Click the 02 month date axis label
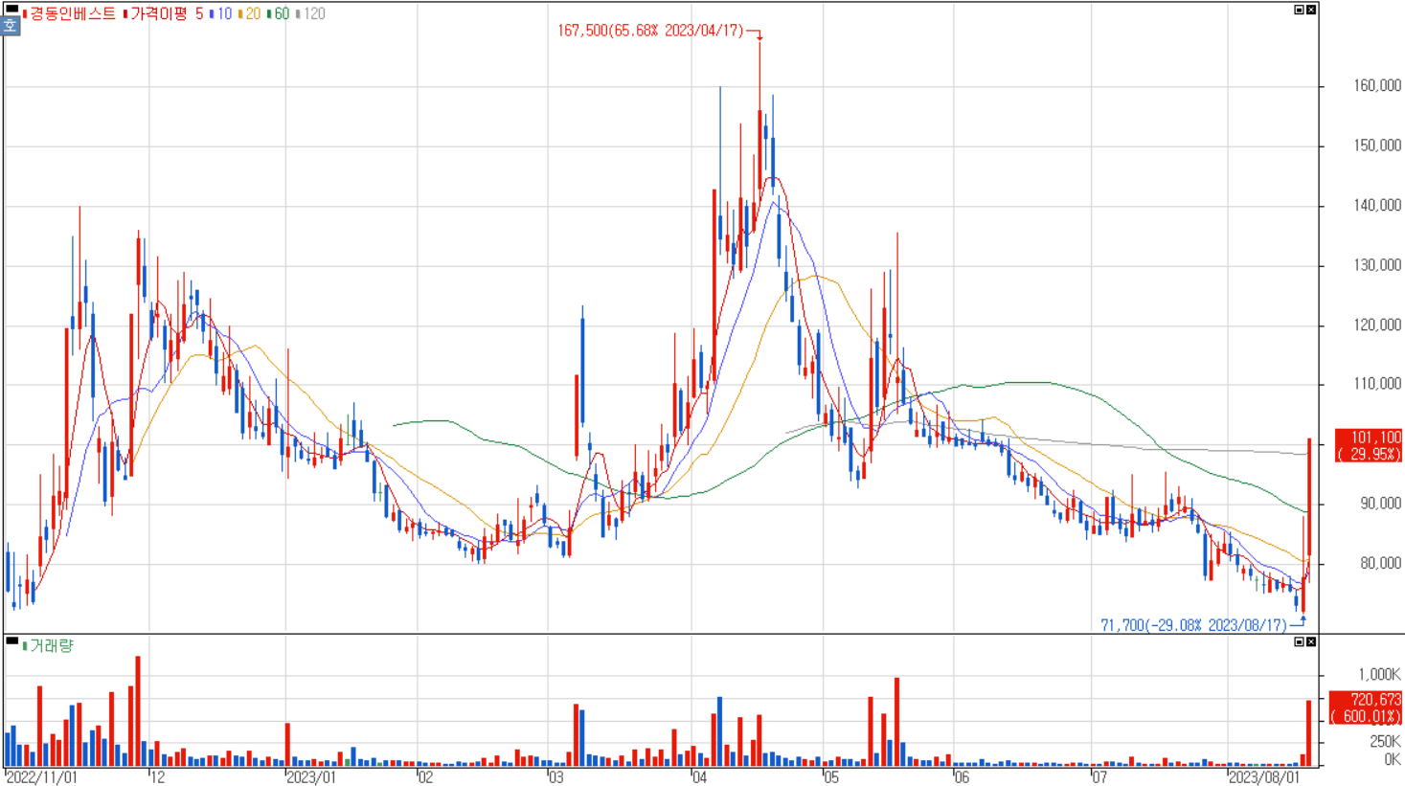1405x786 pixels. tap(426, 777)
